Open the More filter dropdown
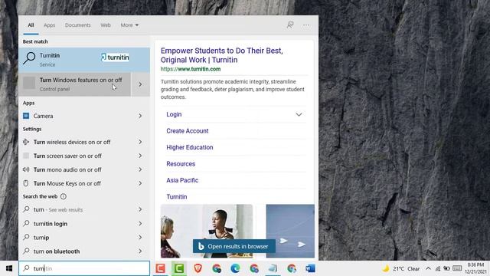 coord(129,25)
